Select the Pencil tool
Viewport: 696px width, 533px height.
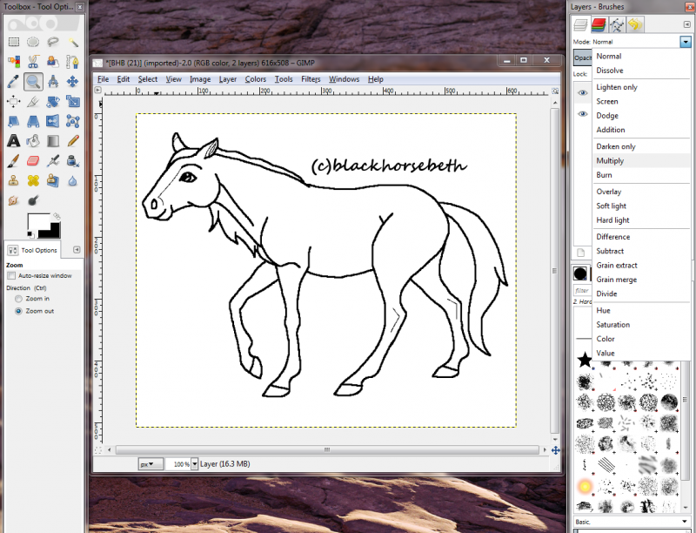73,141
